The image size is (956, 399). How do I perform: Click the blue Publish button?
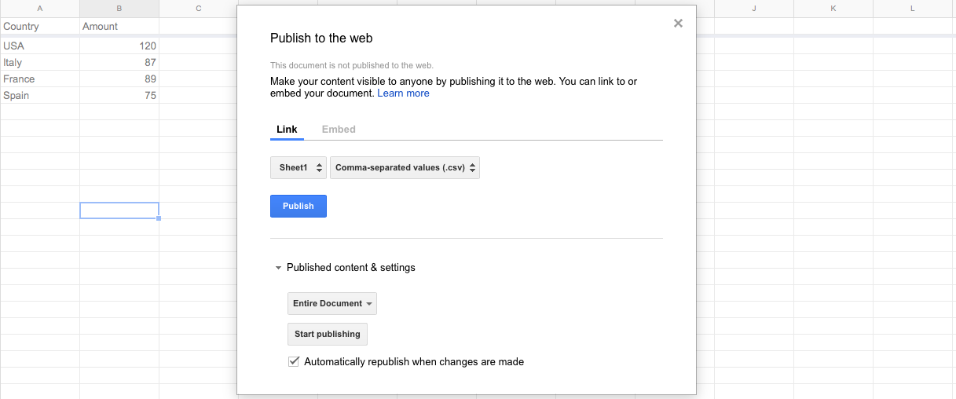[299, 206]
